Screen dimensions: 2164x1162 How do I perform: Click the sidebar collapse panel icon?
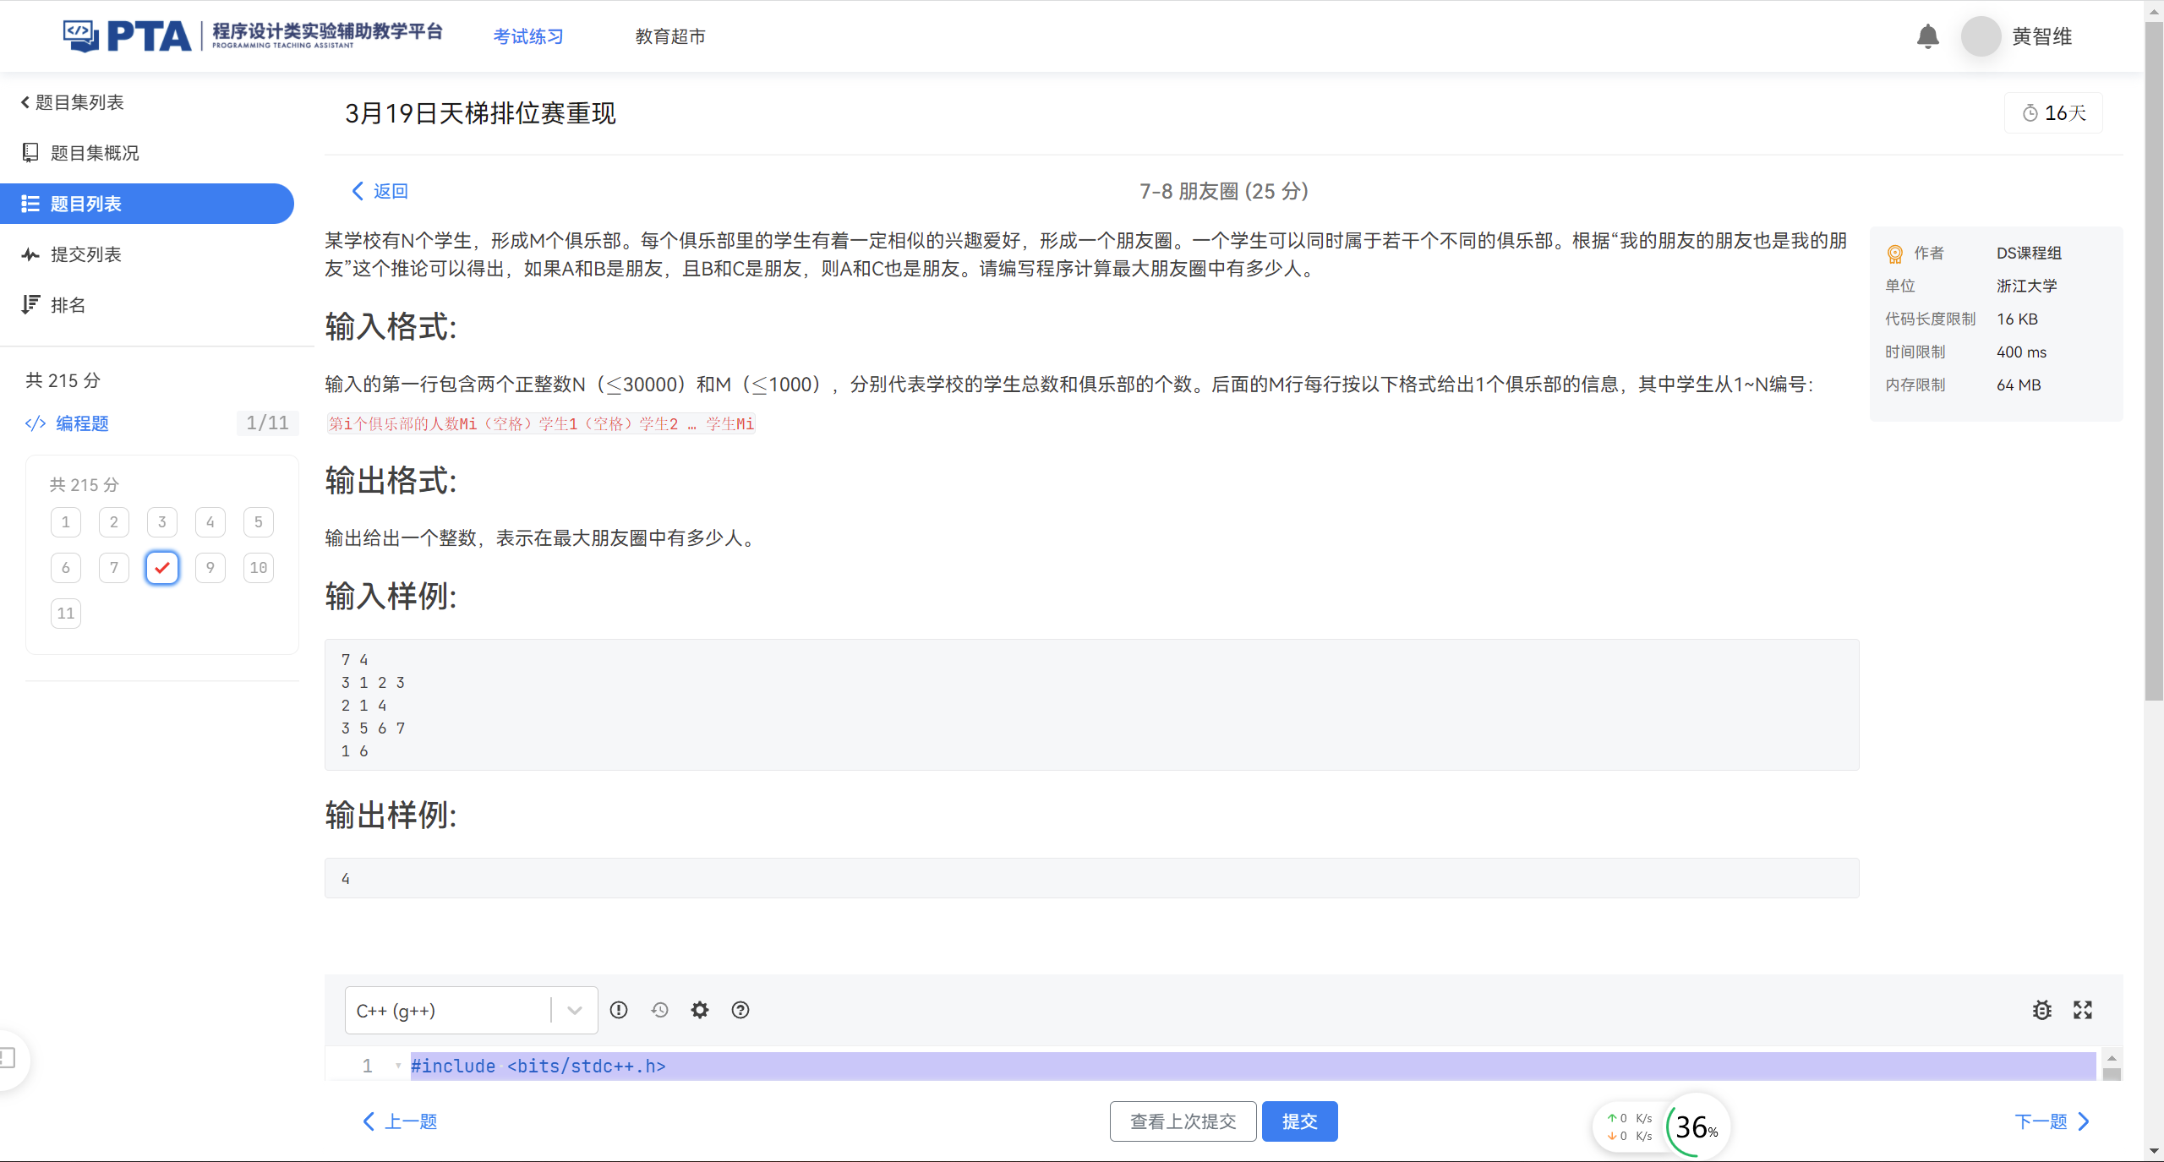click(8, 1057)
